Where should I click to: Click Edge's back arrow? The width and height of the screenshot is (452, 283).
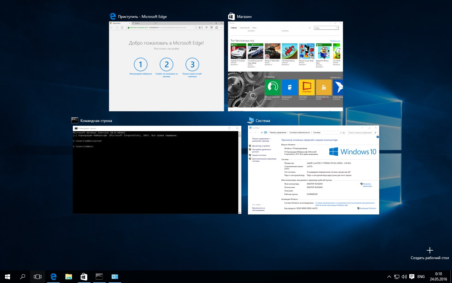pos(112,27)
